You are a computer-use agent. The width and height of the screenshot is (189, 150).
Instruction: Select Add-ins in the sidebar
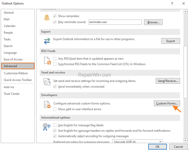pos(18,87)
